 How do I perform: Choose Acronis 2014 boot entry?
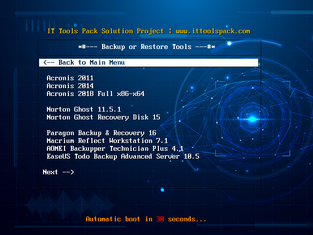pyautogui.click(x=70, y=86)
